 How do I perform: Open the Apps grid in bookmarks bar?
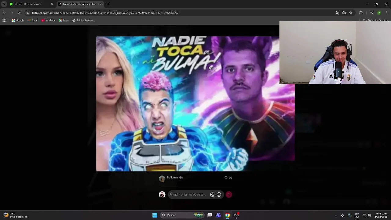(x=4, y=20)
